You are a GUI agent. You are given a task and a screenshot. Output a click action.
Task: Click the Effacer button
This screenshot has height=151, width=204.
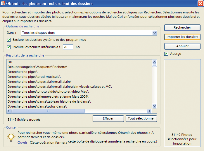click(x=108, y=119)
